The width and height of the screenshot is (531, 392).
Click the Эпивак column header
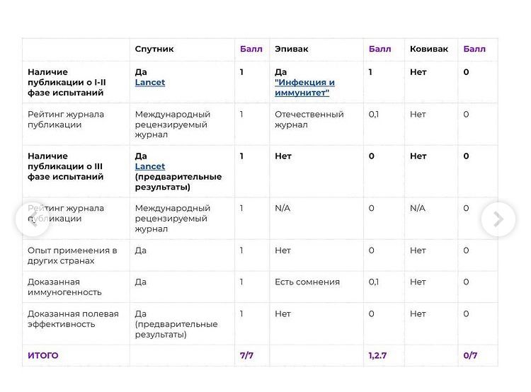(x=292, y=50)
